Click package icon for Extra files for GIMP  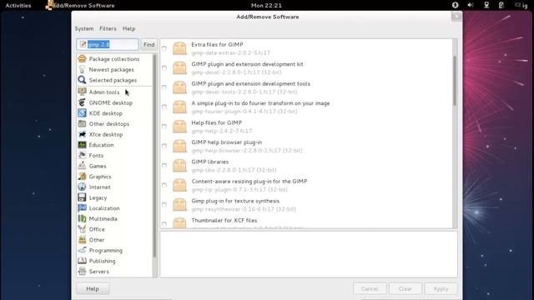[x=179, y=48]
